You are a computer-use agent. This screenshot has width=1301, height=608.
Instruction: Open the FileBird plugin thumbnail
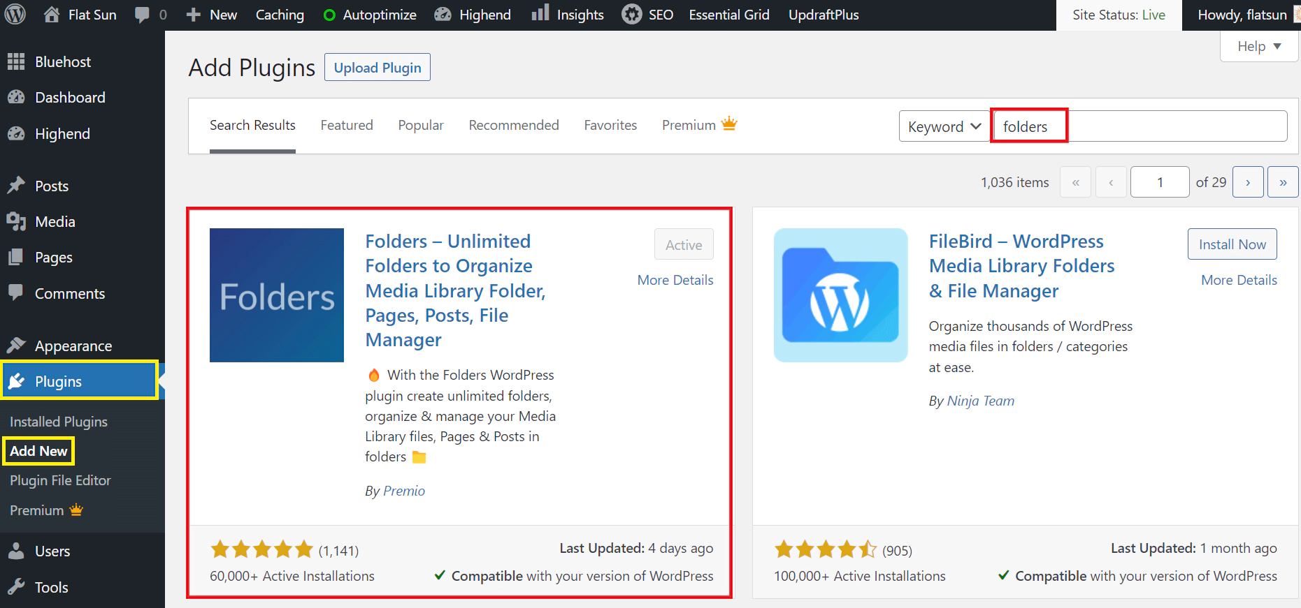841,295
